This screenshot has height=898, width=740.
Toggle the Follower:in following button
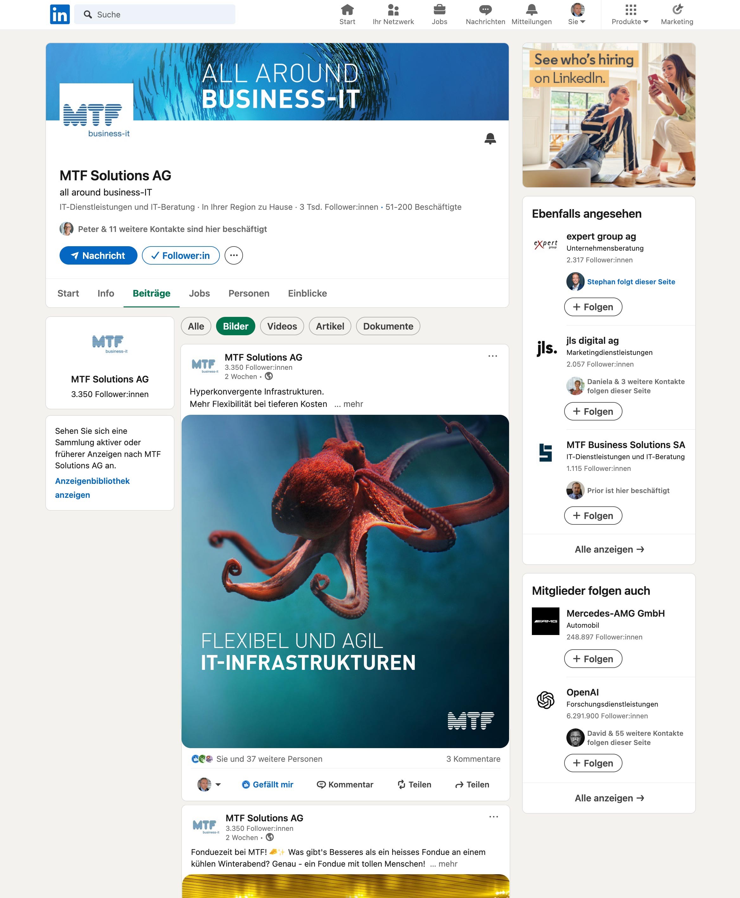coord(181,255)
